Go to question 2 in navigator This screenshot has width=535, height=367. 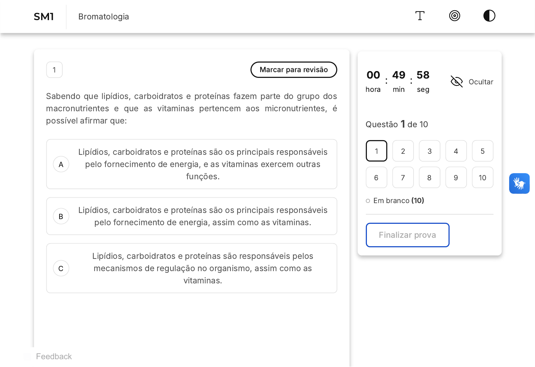click(x=403, y=151)
